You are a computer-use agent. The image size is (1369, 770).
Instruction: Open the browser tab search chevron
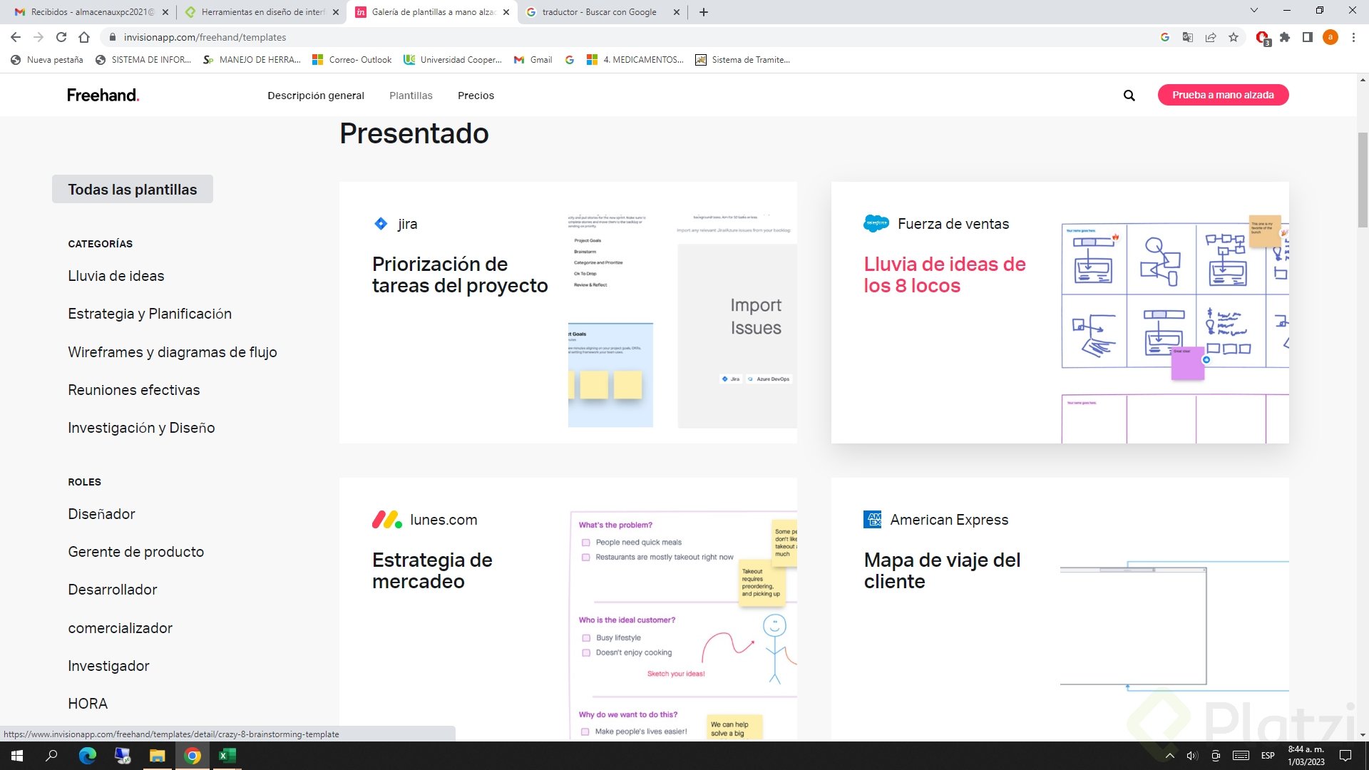tap(1253, 11)
